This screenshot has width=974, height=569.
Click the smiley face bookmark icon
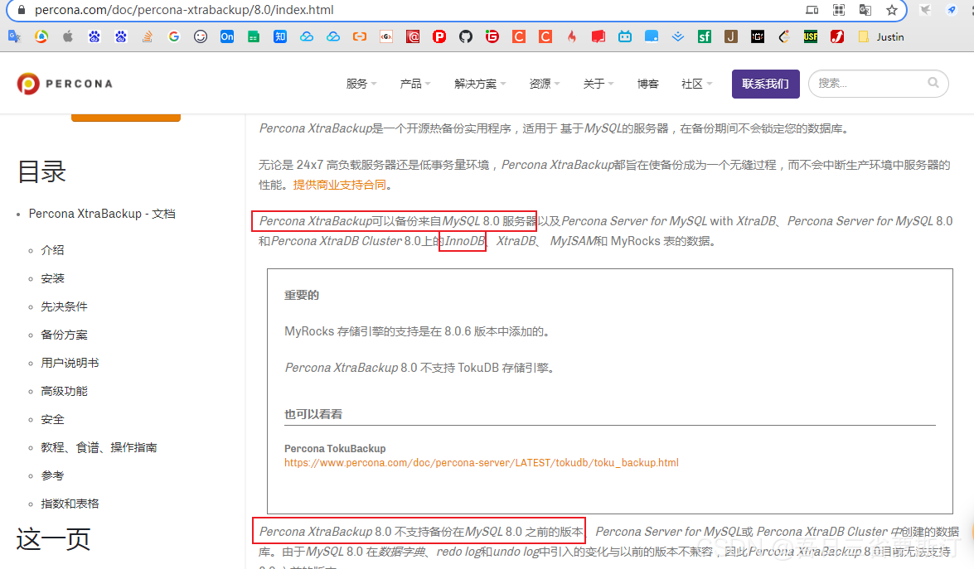(x=200, y=36)
